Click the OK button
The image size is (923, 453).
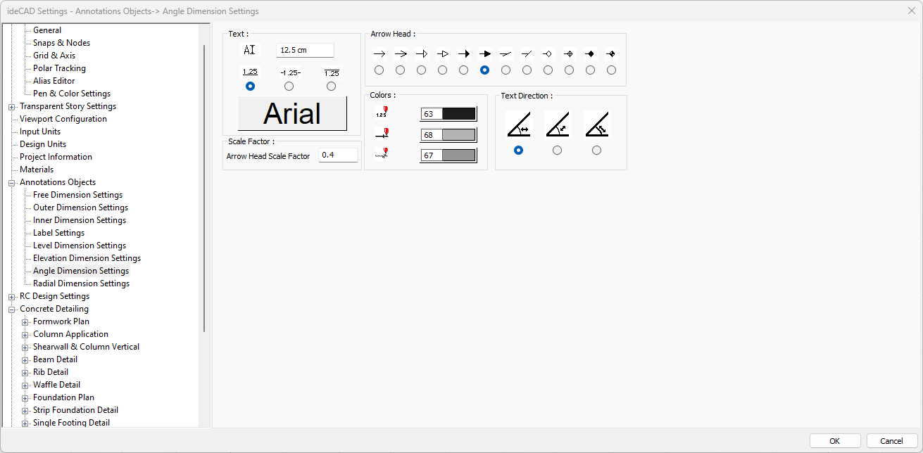coord(835,441)
